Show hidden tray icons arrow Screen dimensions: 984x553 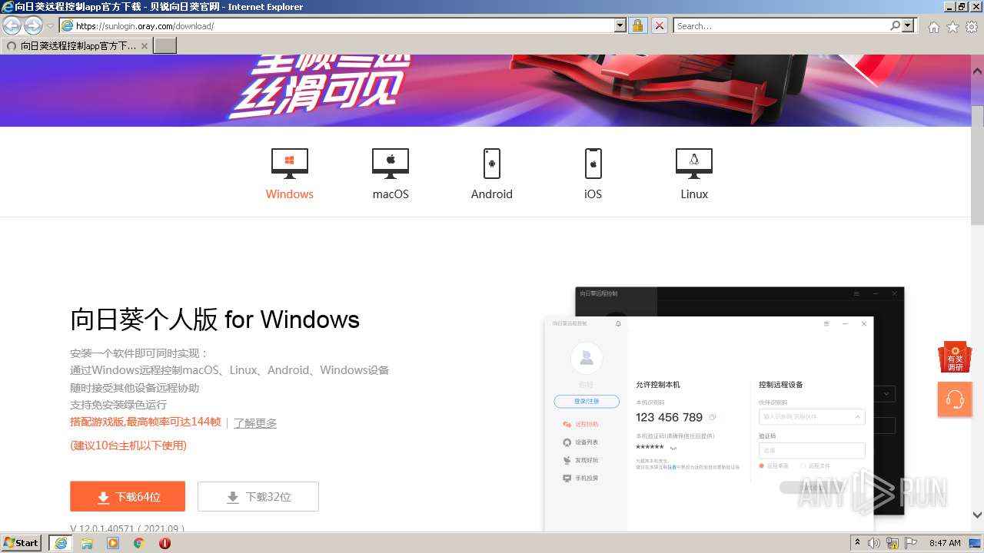point(857,543)
